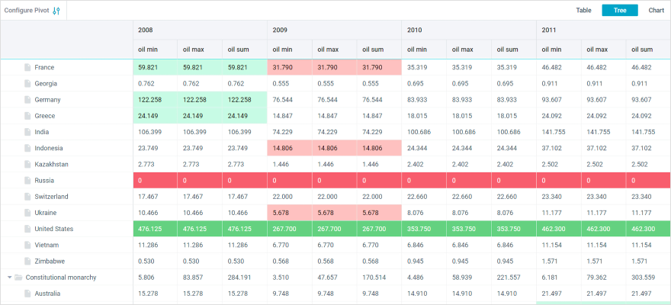Click the file icon next to Russia
Image resolution: width=671 pixels, height=305 pixels.
coord(27,181)
